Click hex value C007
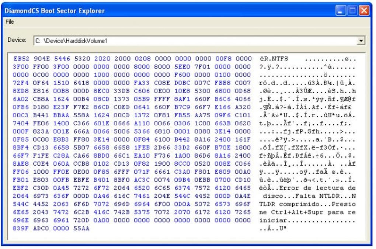 click(243, 83)
